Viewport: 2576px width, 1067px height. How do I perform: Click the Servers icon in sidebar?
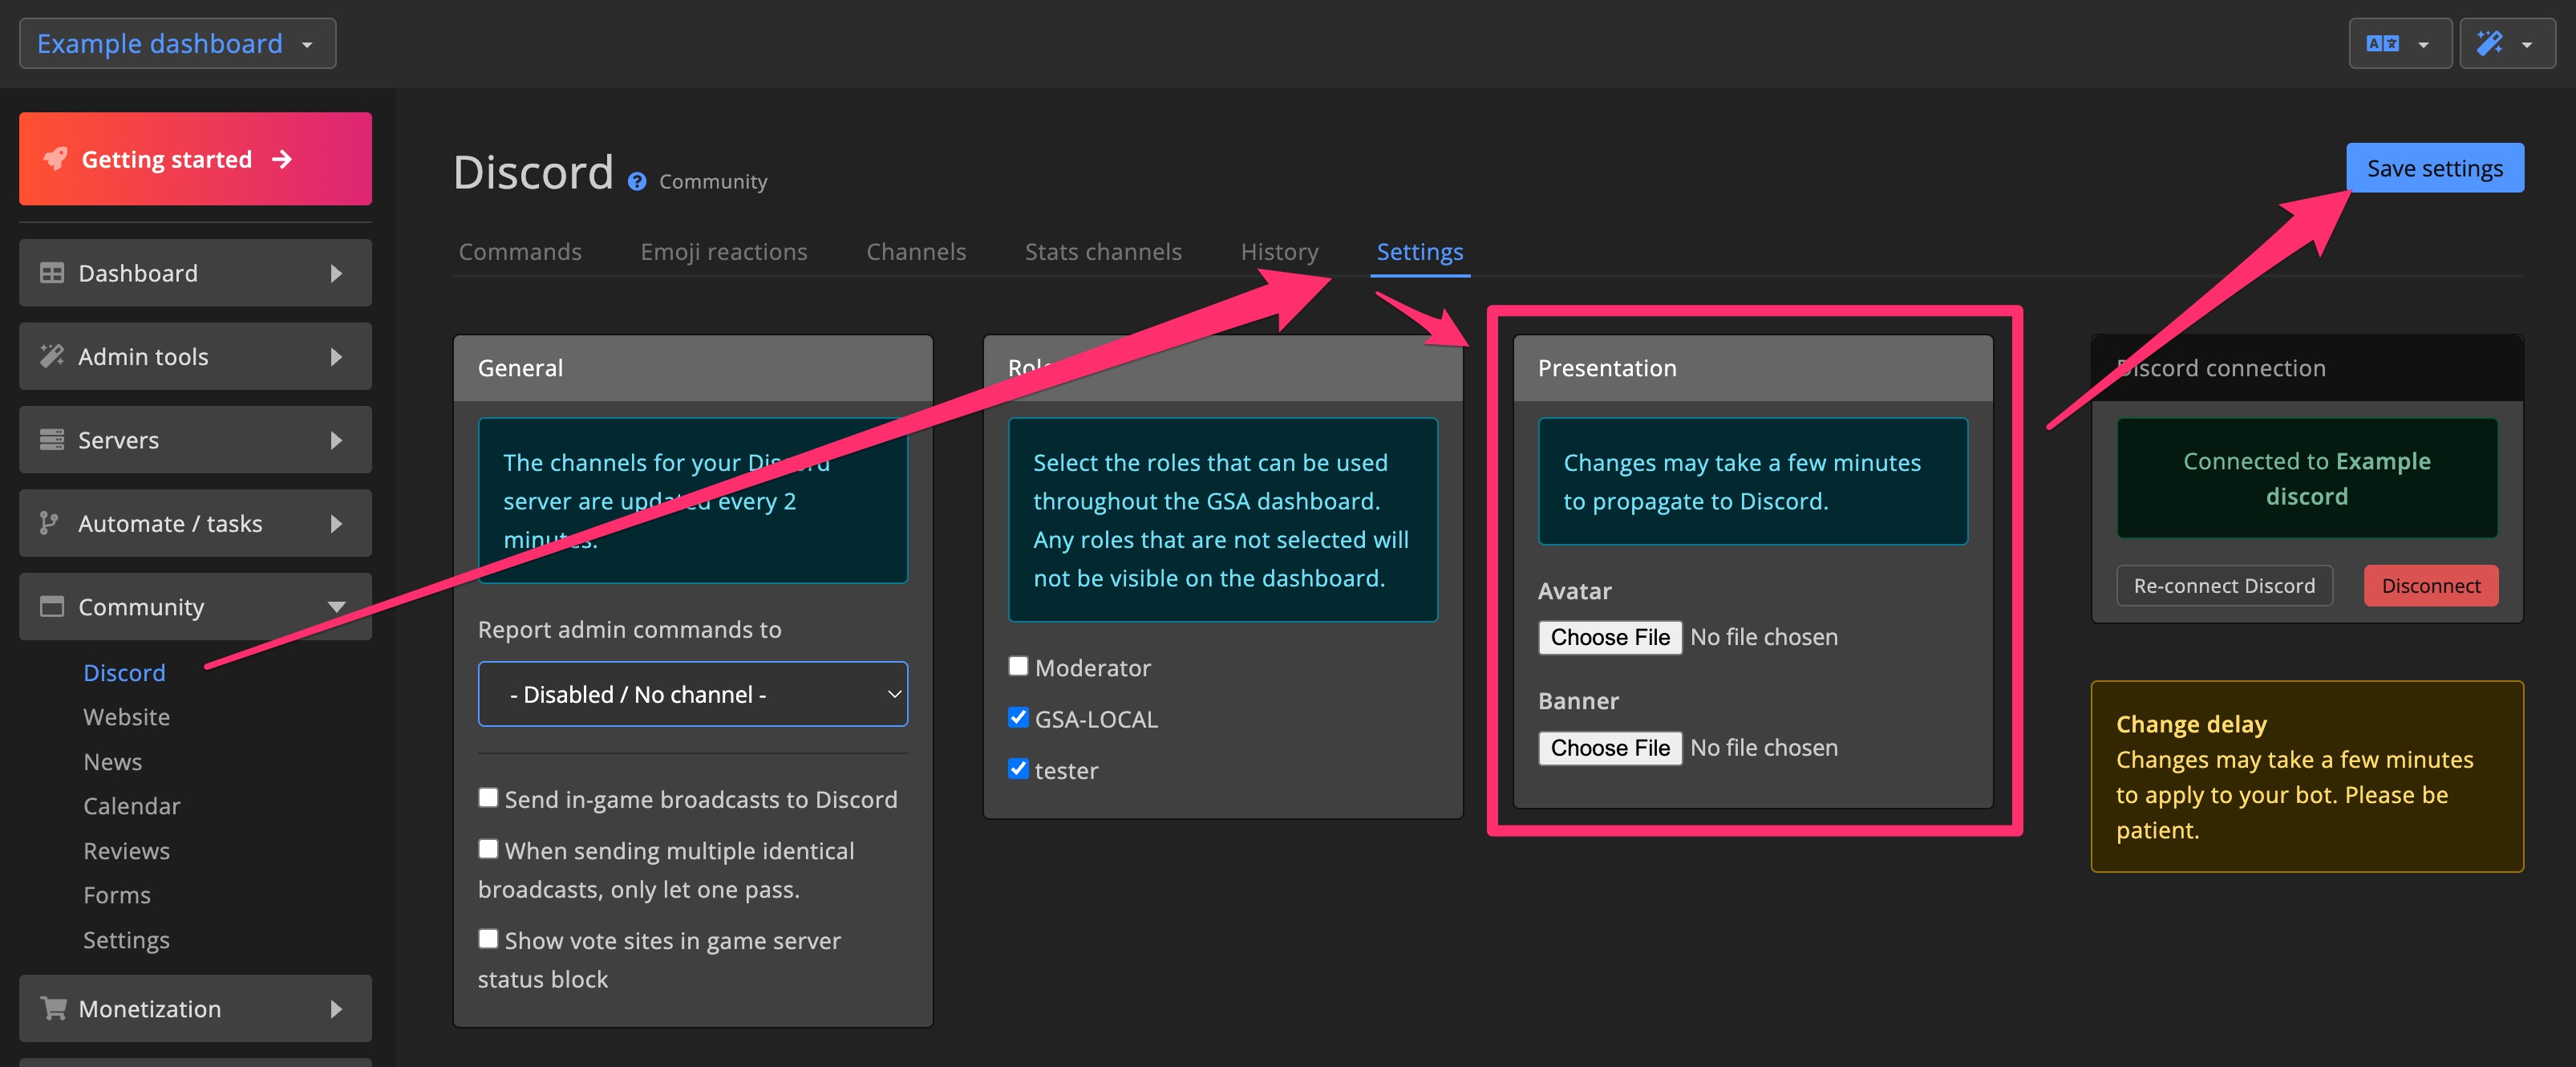(x=51, y=439)
